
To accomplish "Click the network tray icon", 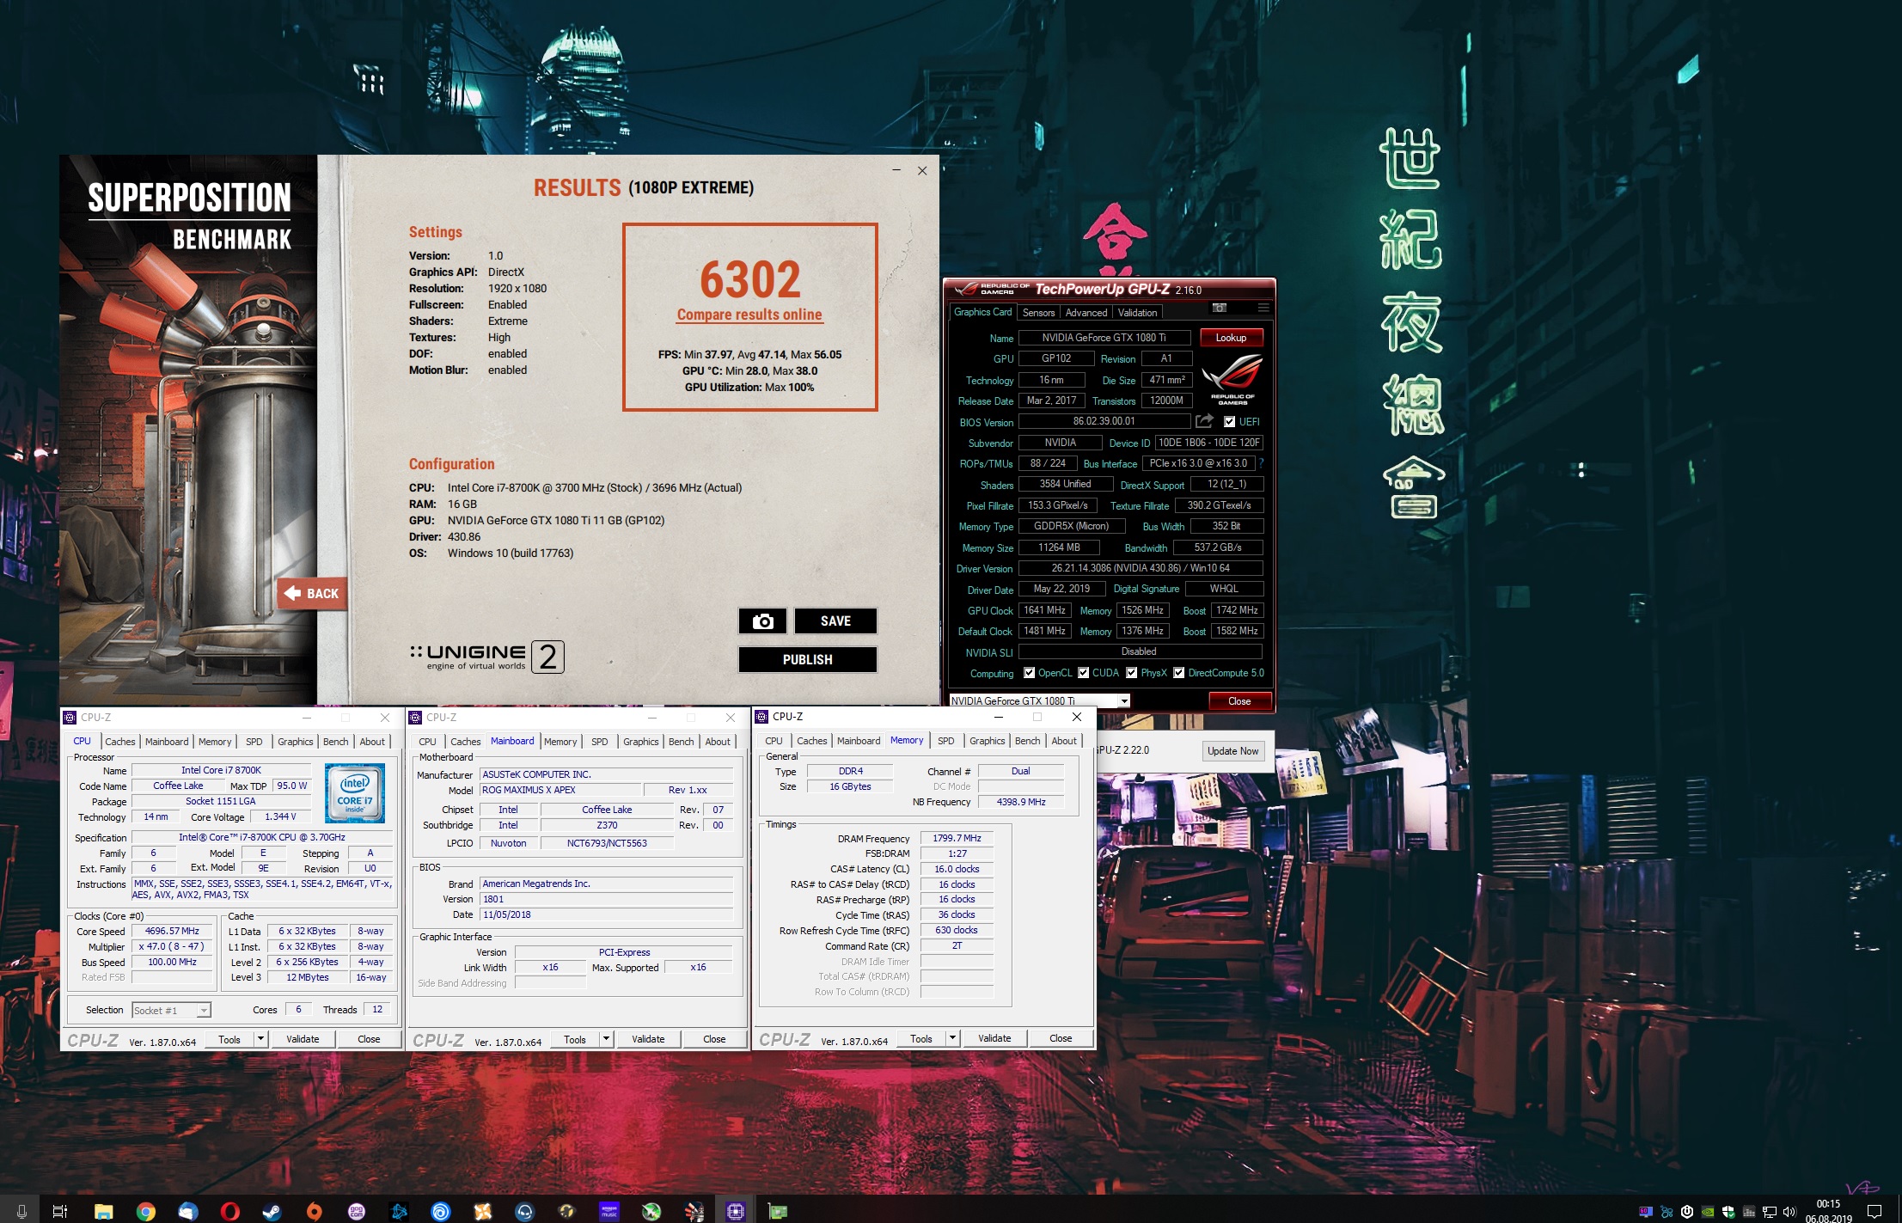I will tap(1770, 1212).
